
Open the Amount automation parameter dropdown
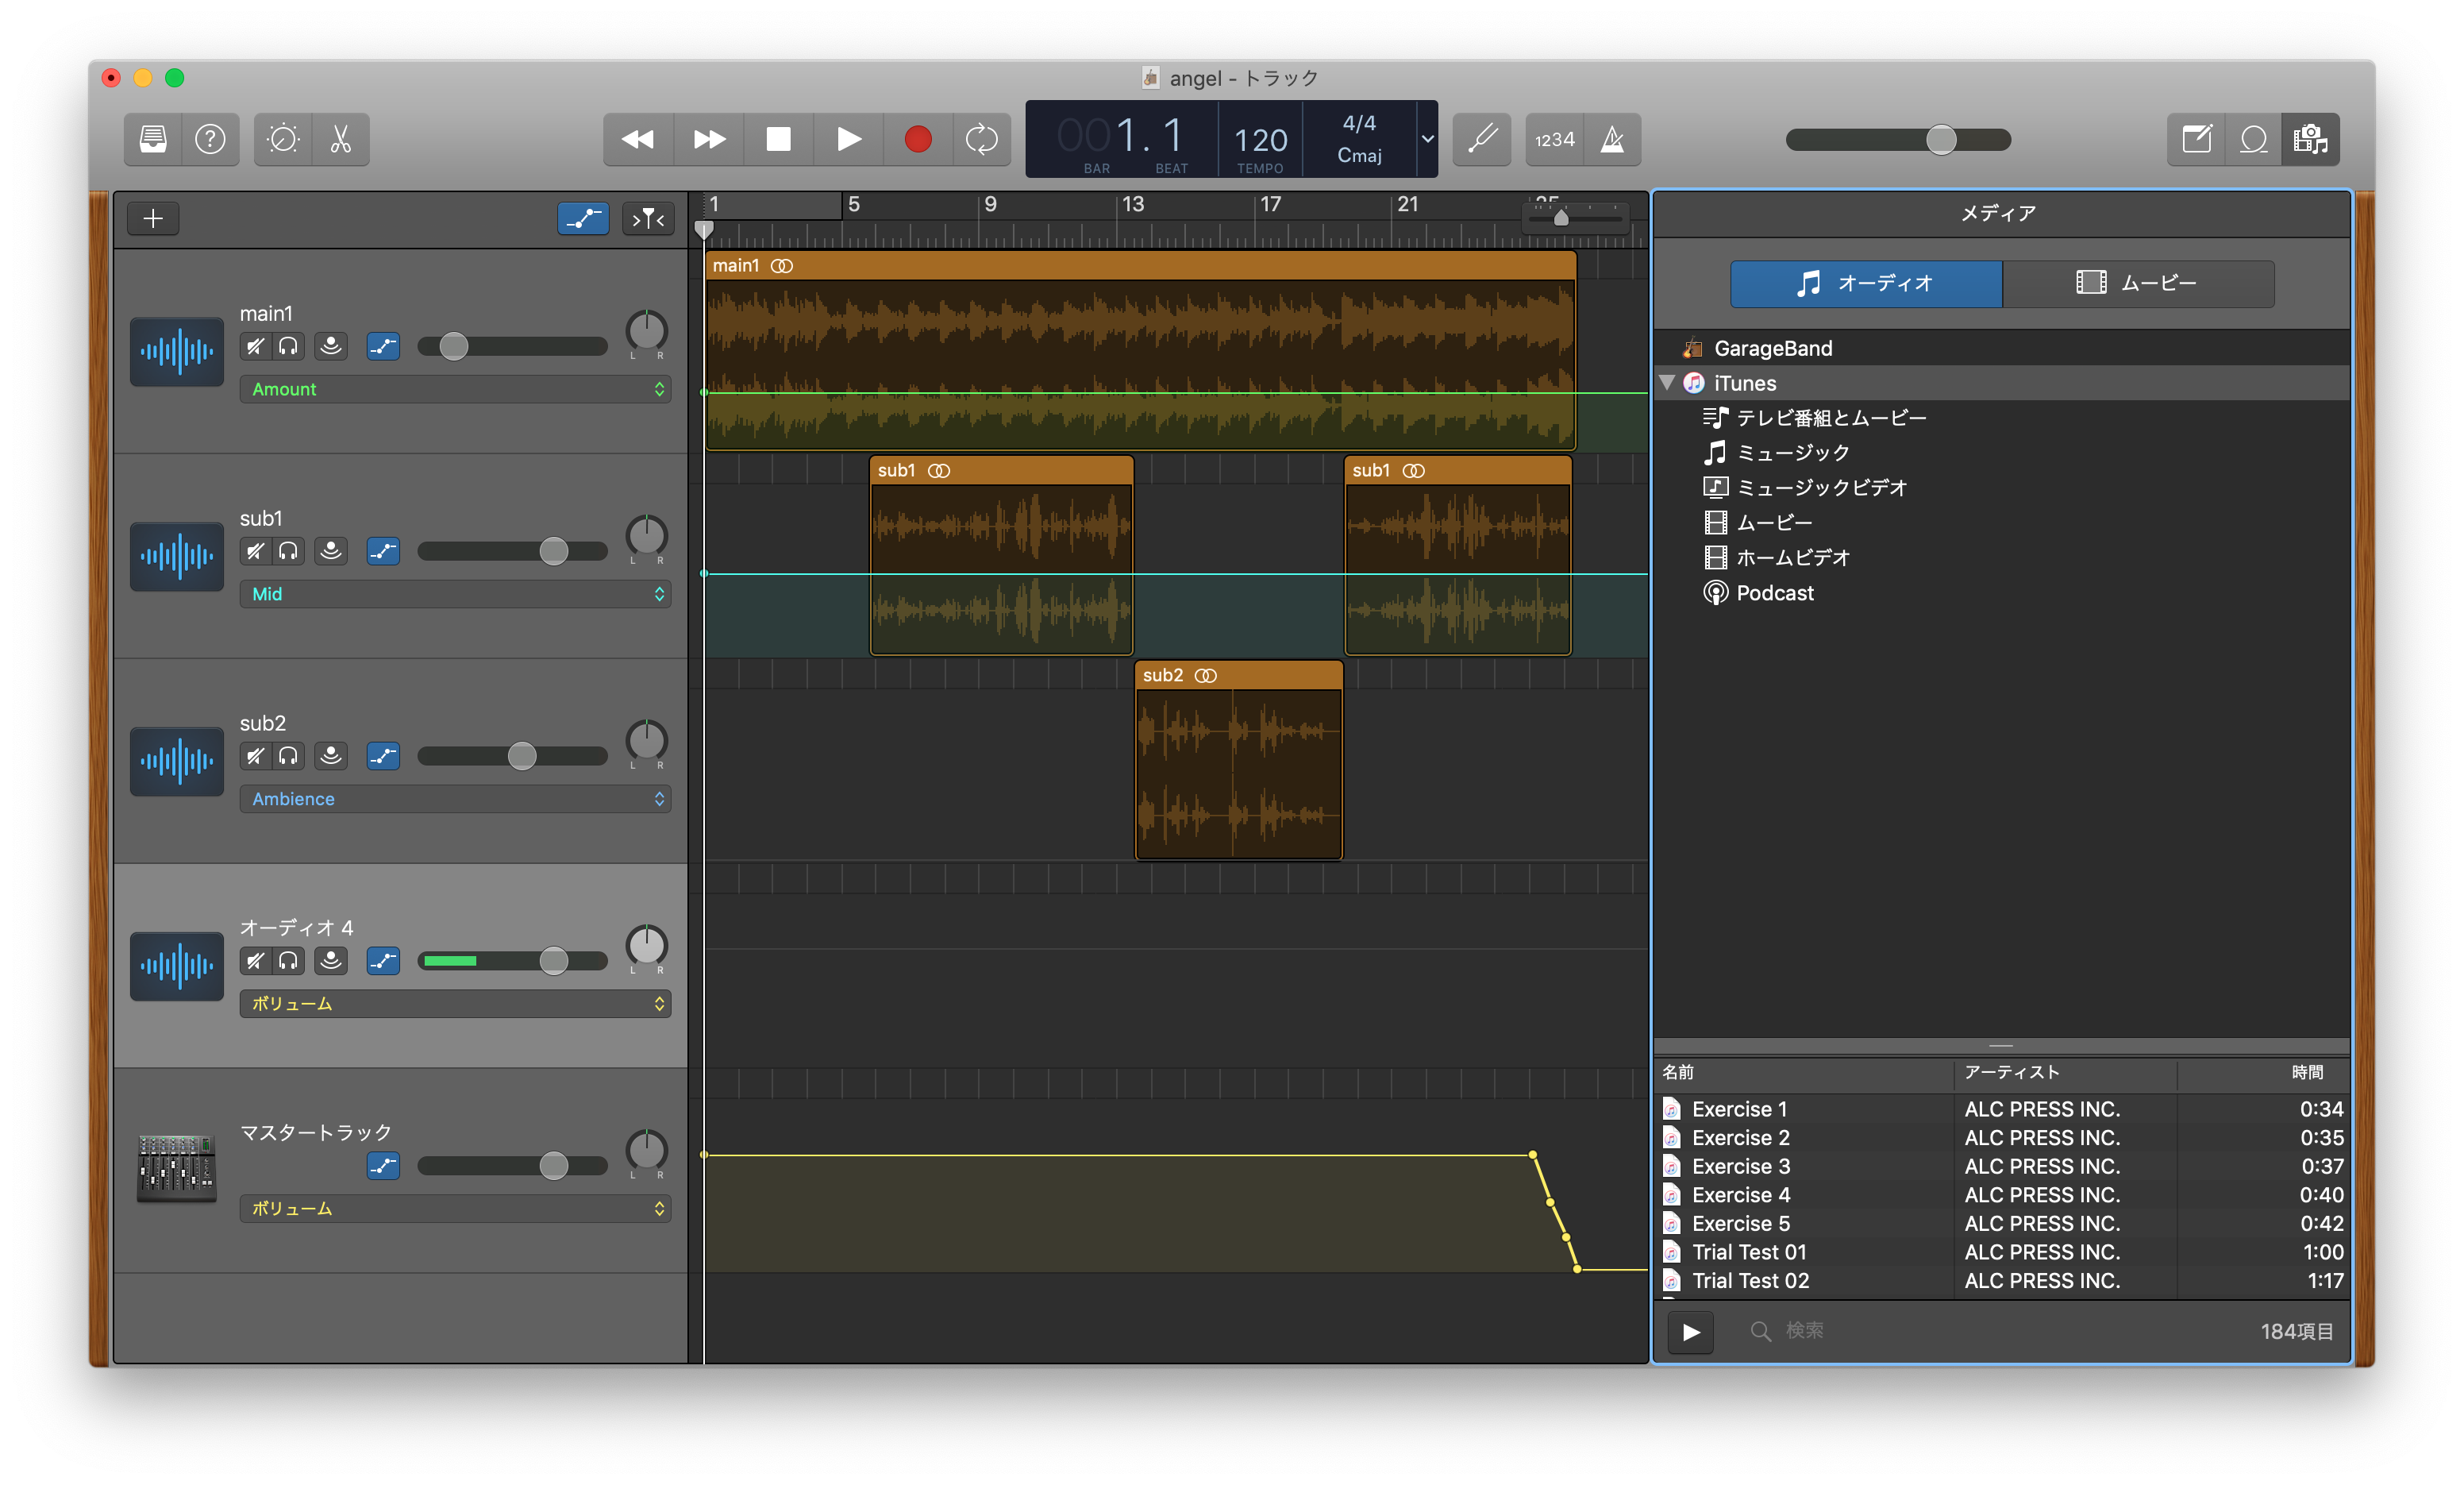(455, 389)
